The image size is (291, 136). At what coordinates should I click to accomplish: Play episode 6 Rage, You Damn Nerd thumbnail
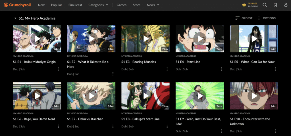click(x=37, y=96)
